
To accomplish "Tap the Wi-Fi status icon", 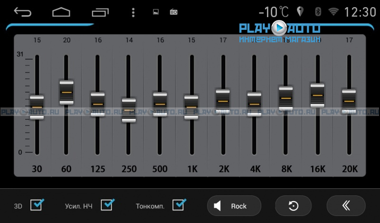I will (334, 11).
